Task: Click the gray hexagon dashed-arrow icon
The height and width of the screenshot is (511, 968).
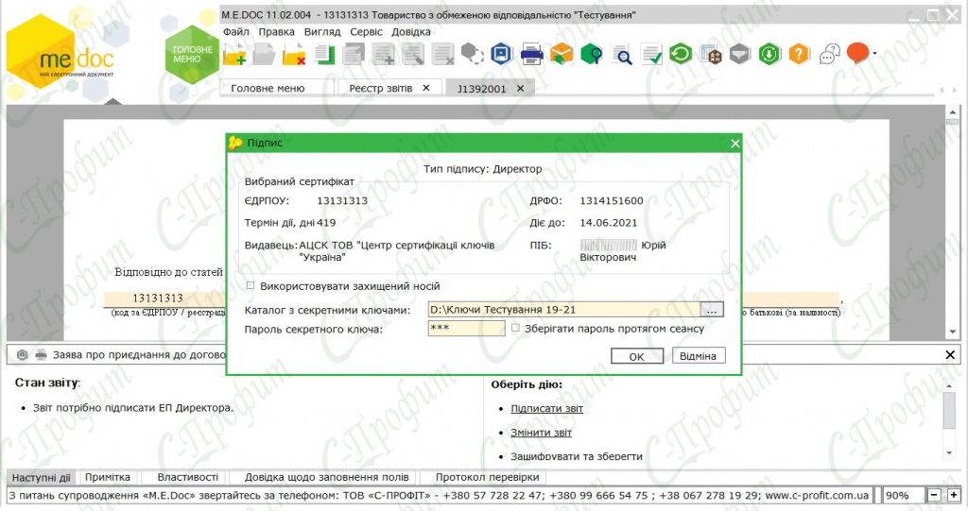Action: pos(473,54)
